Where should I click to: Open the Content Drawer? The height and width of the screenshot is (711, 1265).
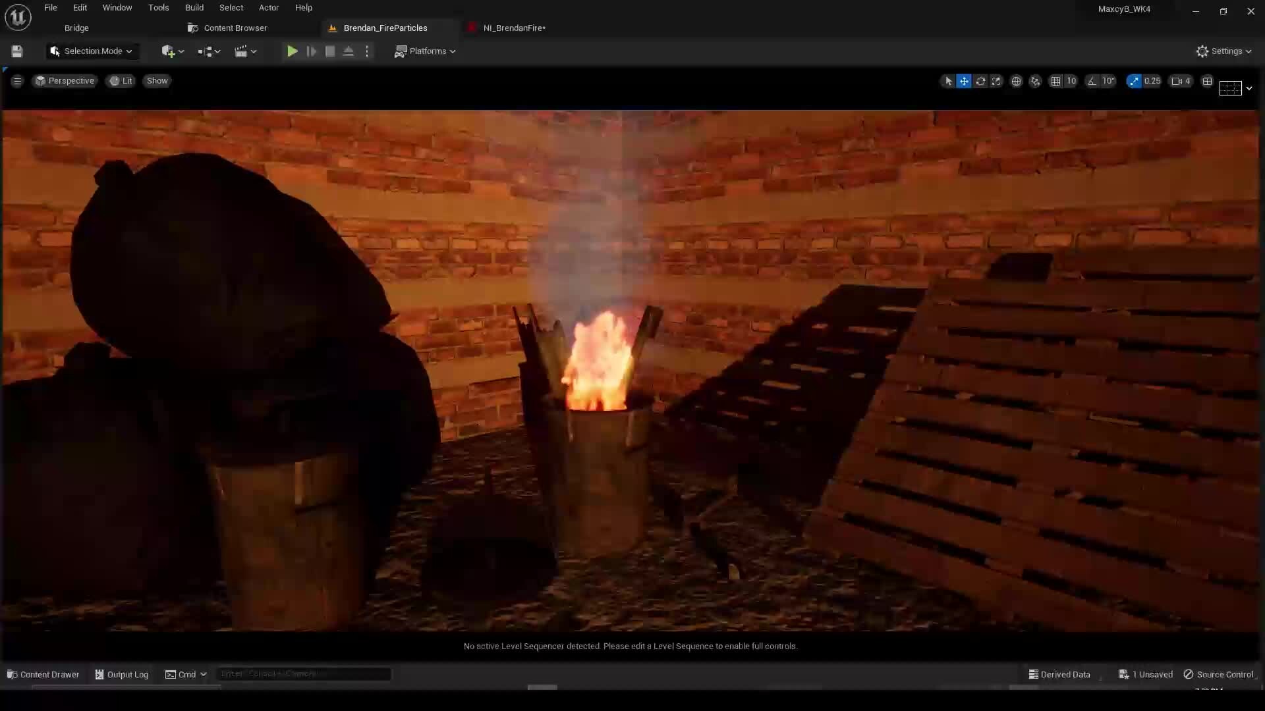coord(43,674)
